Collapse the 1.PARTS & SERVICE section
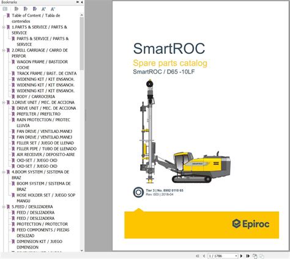 click(x=4, y=27)
